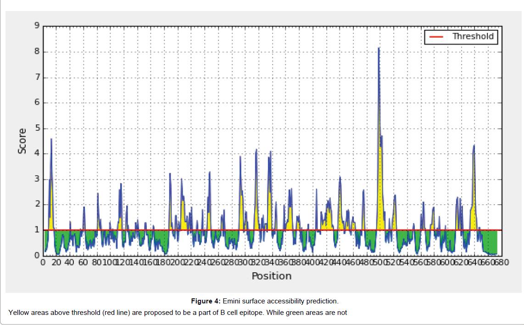The image size is (524, 325).
Task: Click the last tall peak near position 640
Action: tap(474, 147)
